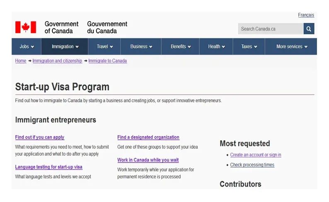Click the Immigrate to Canada breadcrumb

107,61
